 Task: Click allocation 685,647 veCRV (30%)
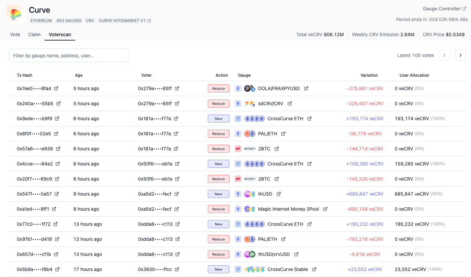[x=418, y=194]
